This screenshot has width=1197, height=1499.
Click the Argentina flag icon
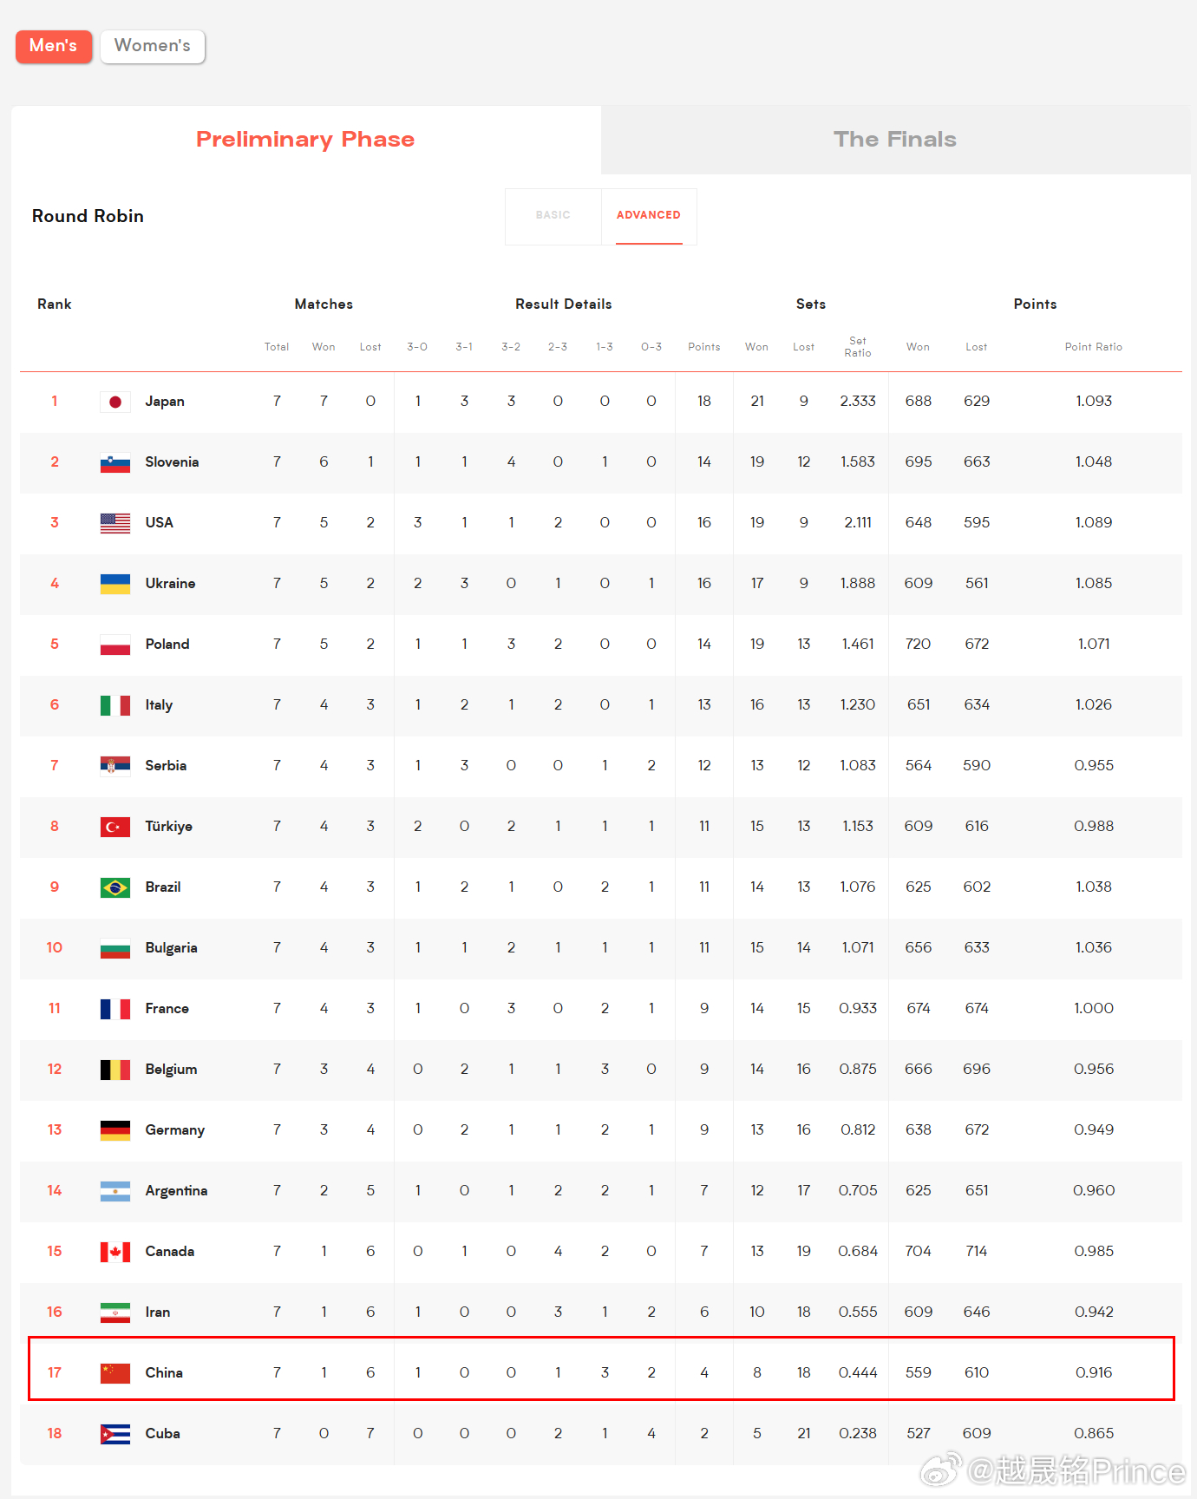[115, 1191]
